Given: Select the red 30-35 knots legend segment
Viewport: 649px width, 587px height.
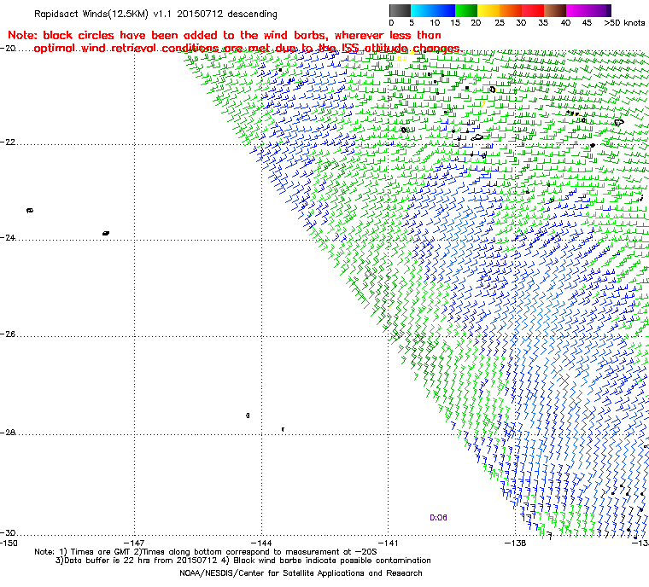Looking at the screenshot, I should (x=533, y=10).
